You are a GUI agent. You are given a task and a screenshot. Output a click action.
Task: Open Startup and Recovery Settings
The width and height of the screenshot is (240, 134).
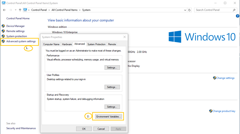click(x=112, y=107)
